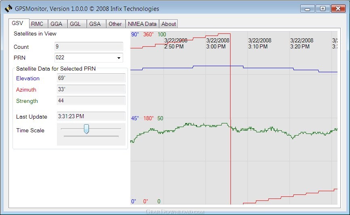The height and width of the screenshot is (215, 350).
Task: Click the Strength value field 44
Action: coord(91,100)
